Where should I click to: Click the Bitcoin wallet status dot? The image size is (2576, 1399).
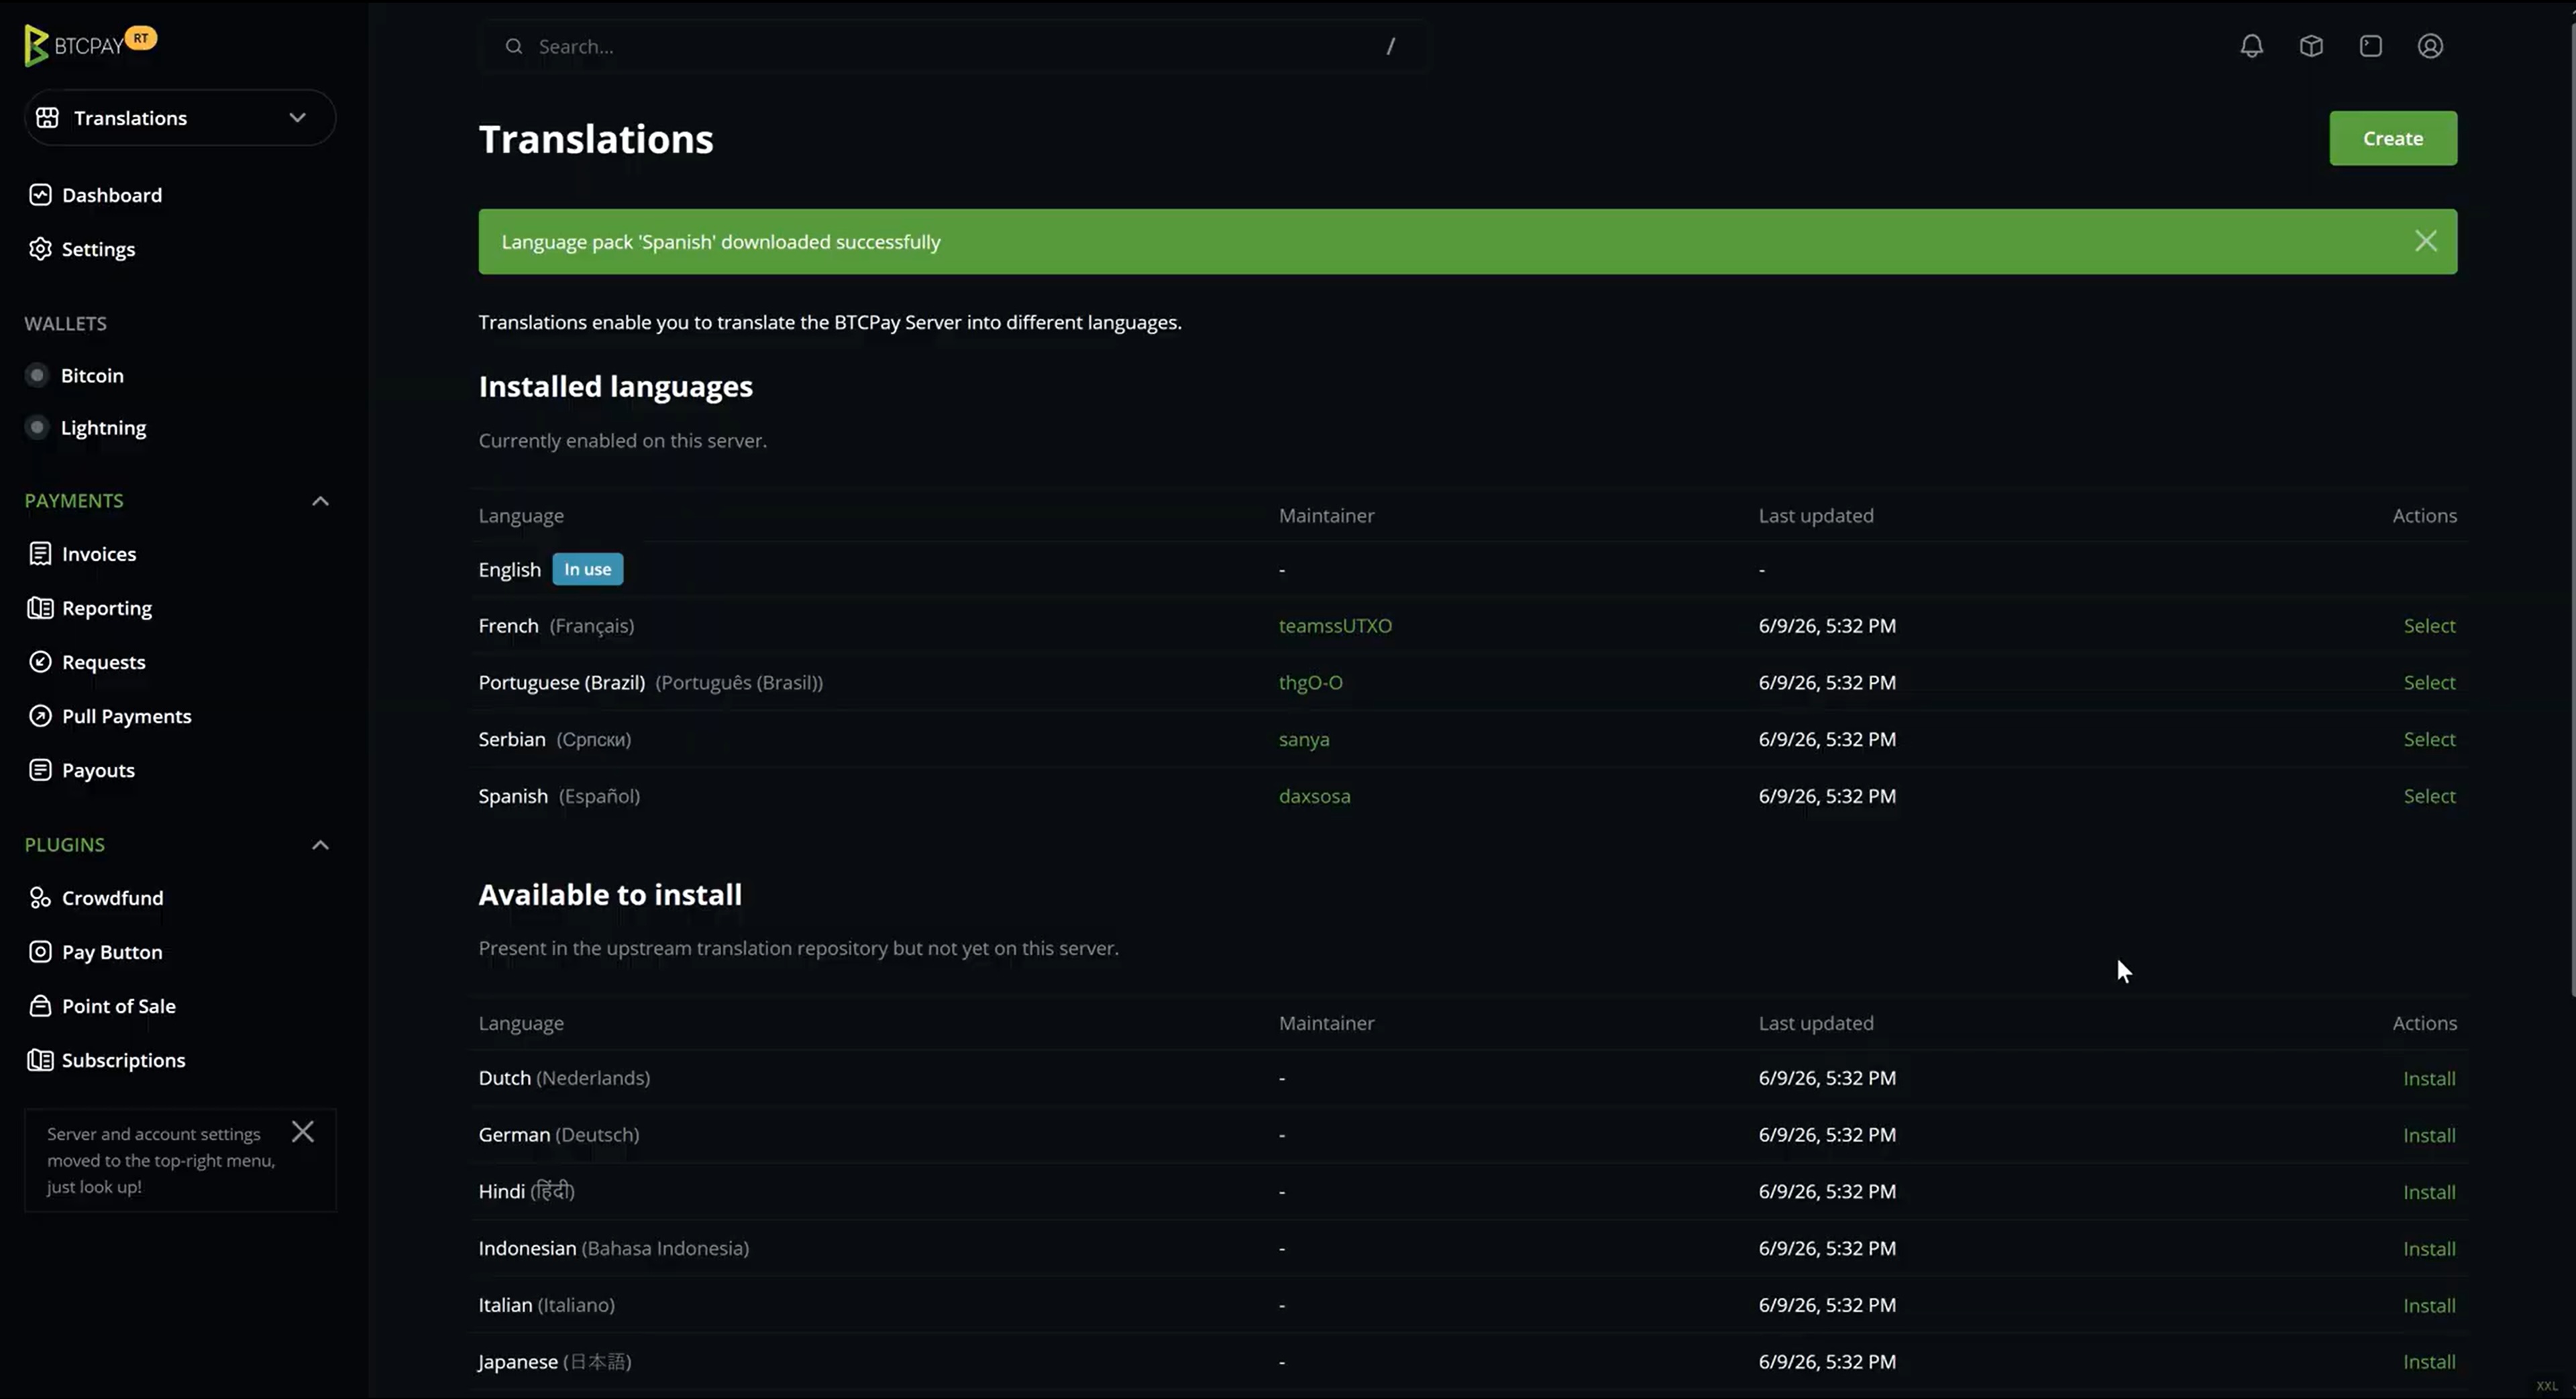click(x=37, y=375)
